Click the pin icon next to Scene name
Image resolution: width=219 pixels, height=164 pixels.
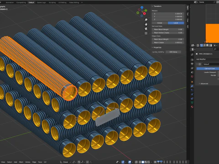tap(215, 2)
